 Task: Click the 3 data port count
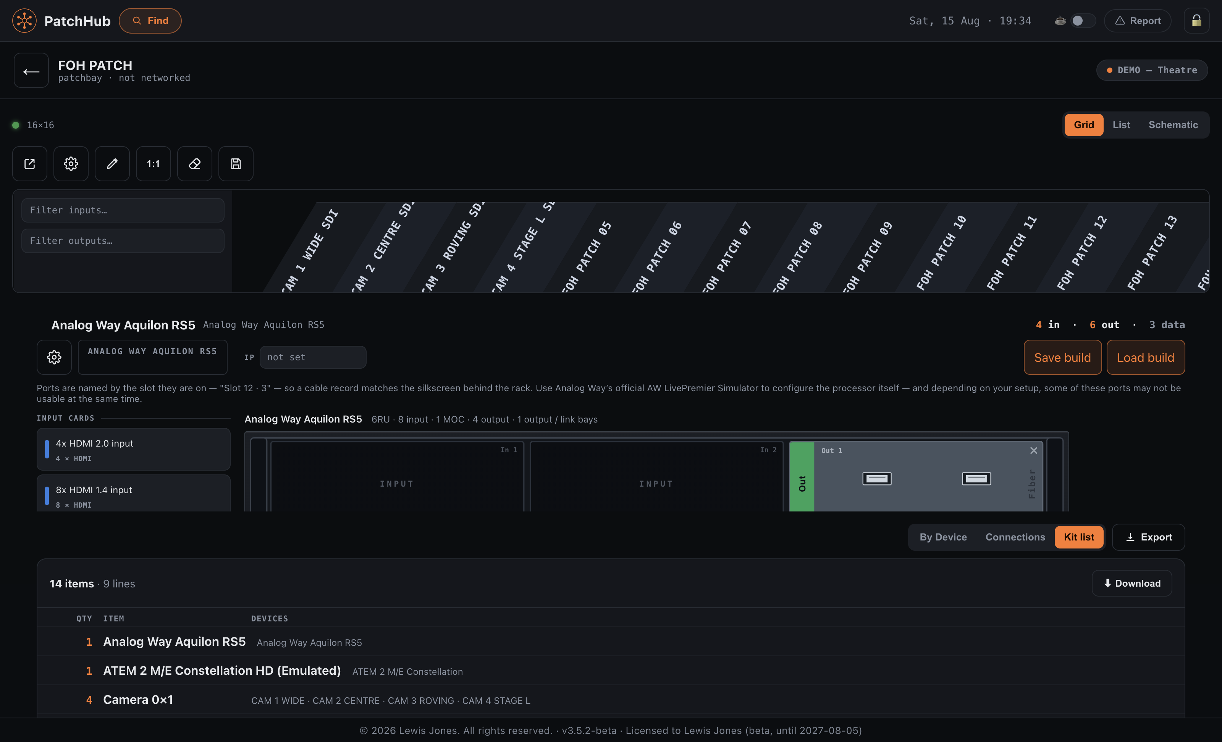1167,325
